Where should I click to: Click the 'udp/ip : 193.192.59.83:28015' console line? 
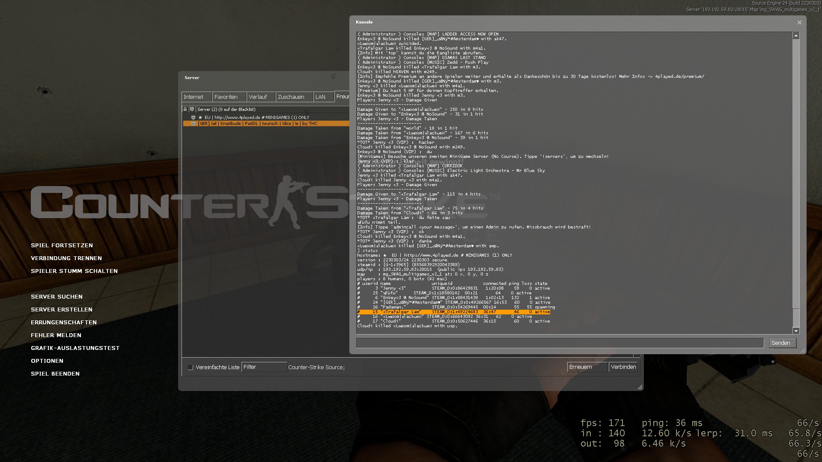tap(430, 269)
